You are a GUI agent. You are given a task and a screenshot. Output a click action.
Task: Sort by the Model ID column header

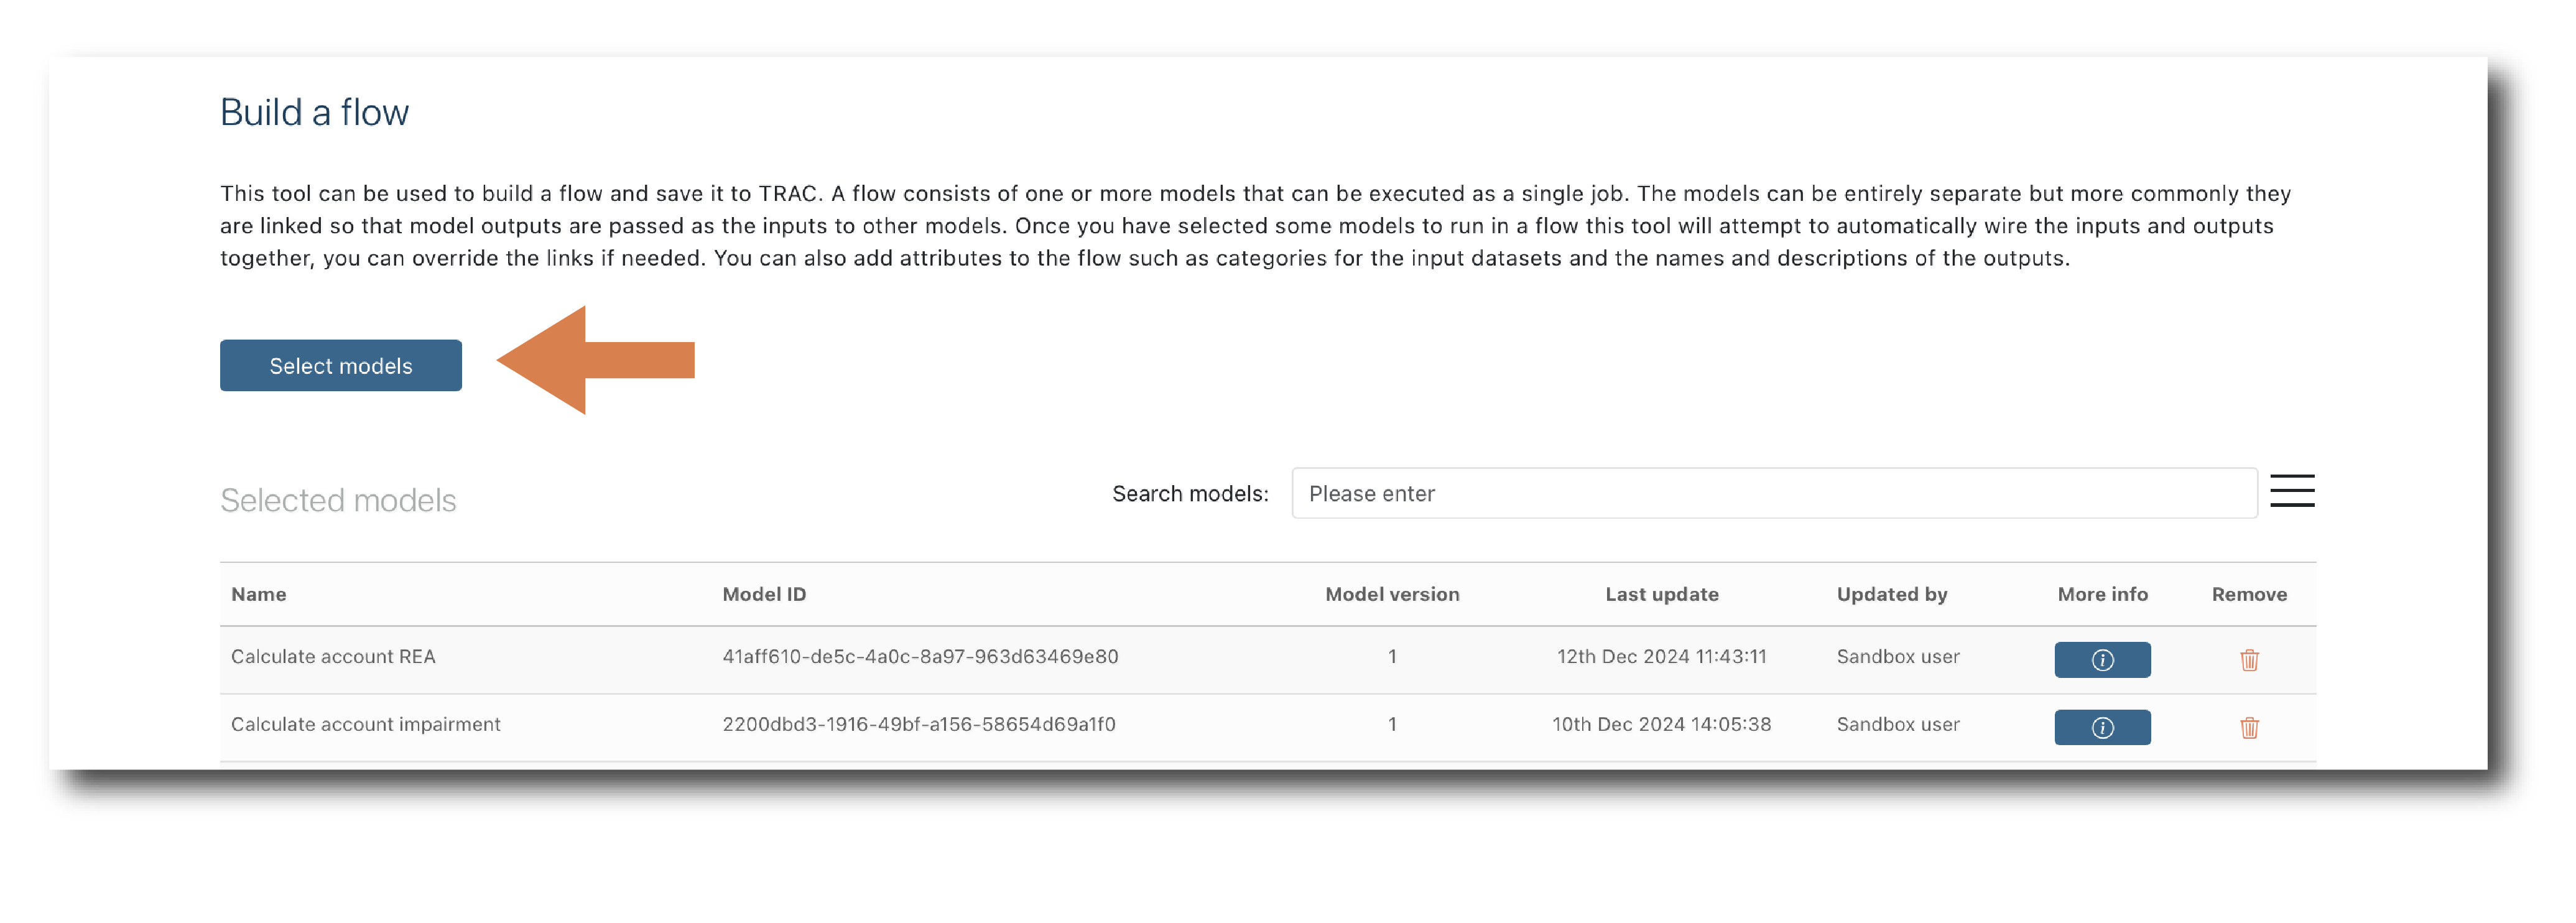pyautogui.click(x=764, y=595)
